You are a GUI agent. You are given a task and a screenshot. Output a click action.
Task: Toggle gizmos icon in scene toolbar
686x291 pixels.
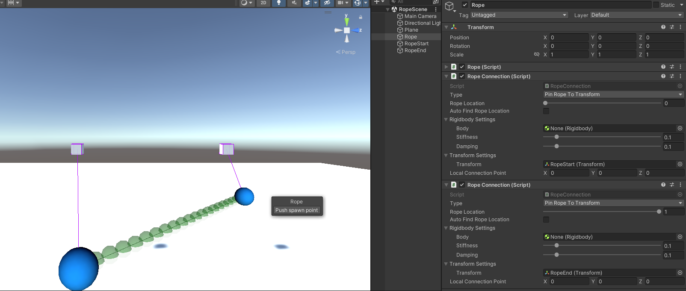click(x=358, y=3)
